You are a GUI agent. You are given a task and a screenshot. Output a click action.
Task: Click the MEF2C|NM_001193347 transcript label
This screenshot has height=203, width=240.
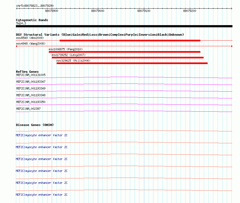point(31,82)
